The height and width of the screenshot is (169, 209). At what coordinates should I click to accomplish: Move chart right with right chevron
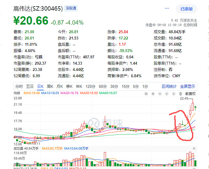pyautogui.click(x=173, y=94)
